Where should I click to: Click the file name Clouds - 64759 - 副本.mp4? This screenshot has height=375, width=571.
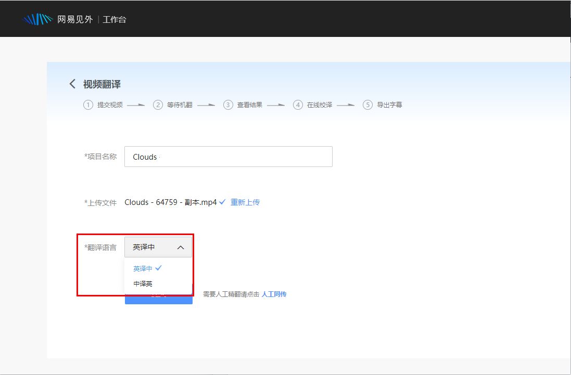pos(170,202)
